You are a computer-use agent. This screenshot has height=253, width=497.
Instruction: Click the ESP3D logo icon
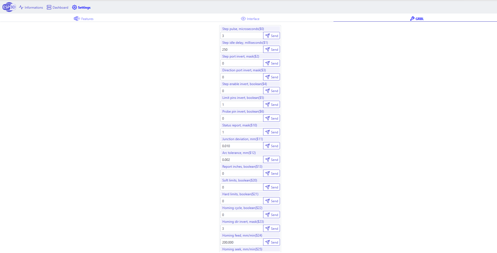9,7
